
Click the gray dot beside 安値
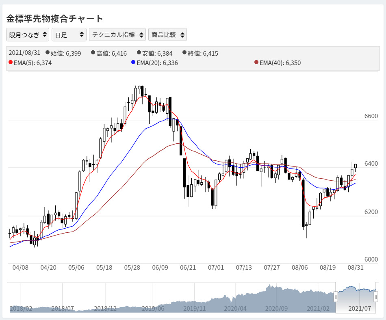(x=139, y=52)
